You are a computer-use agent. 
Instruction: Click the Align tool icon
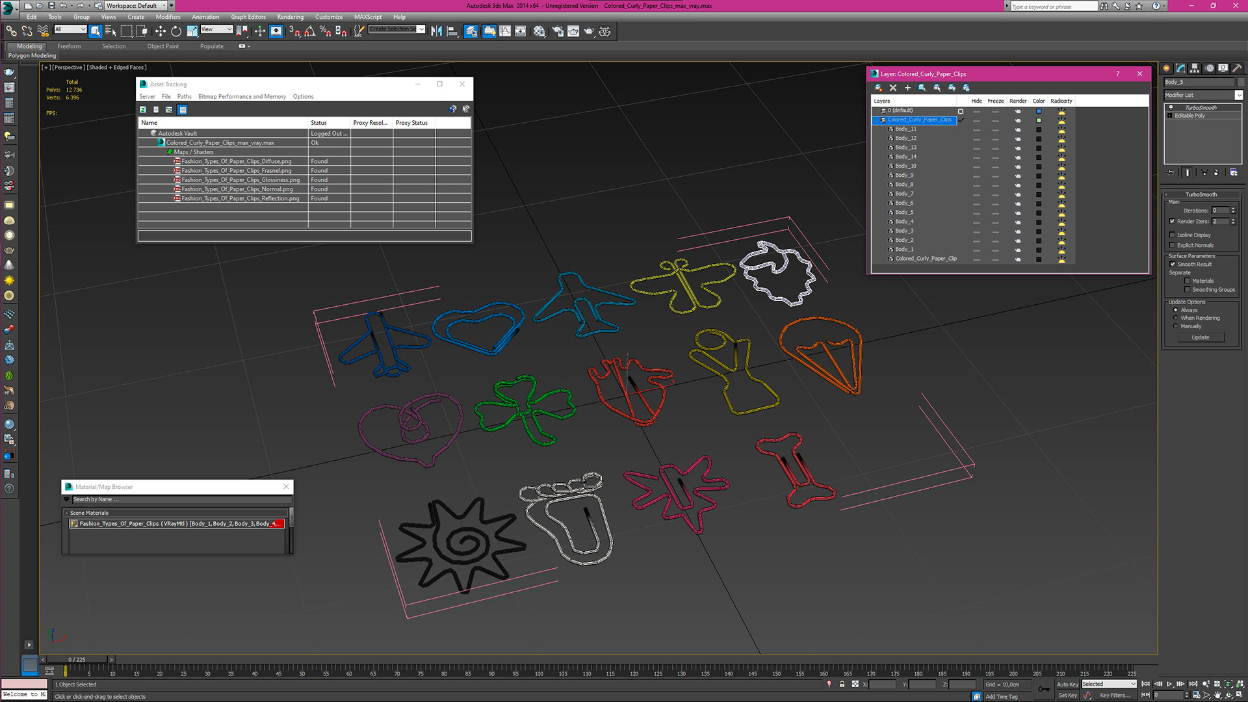tap(452, 31)
